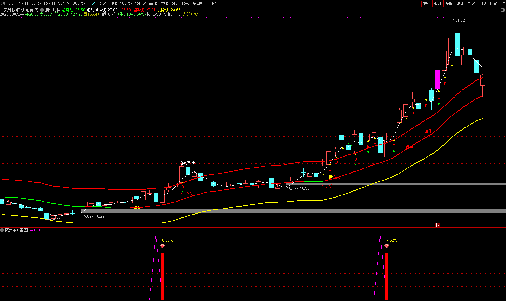
Task: Click the magenta candlestick on the chart
Action: (x=438, y=79)
